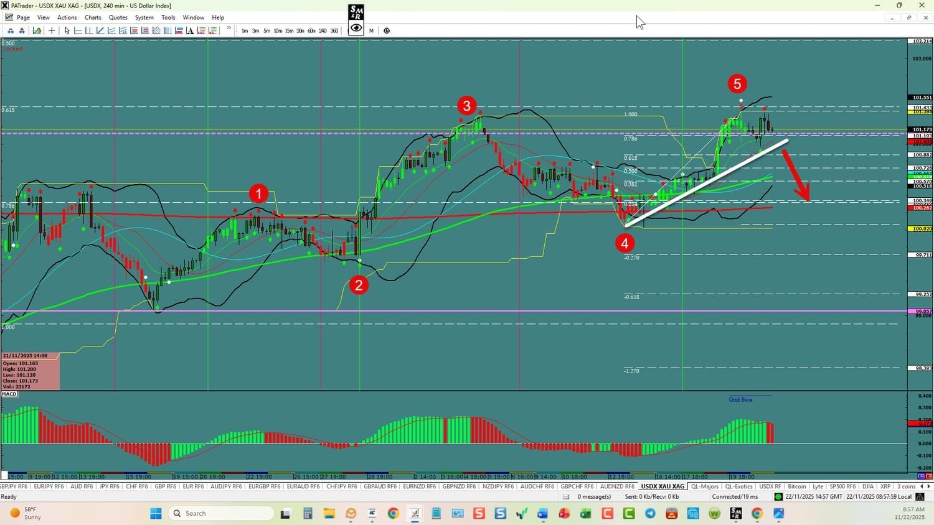This screenshot has height=525, width=934.
Task: Toggle the eye visibility icon
Action: 356,28
